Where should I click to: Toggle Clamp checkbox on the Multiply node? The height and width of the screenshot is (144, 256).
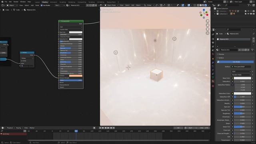(22, 61)
